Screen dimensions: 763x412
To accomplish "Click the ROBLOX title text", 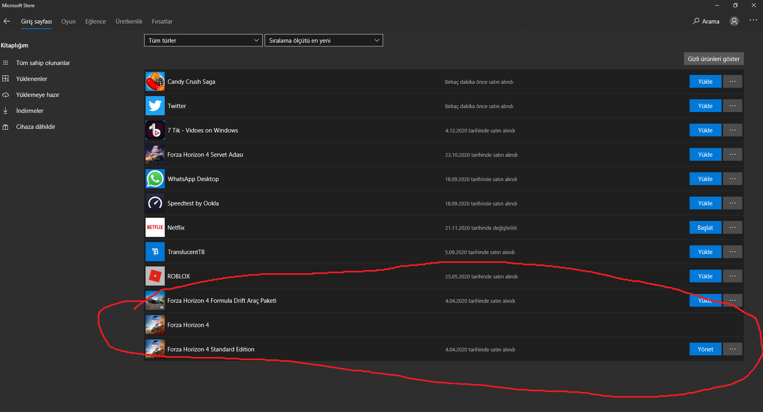I will 179,276.
